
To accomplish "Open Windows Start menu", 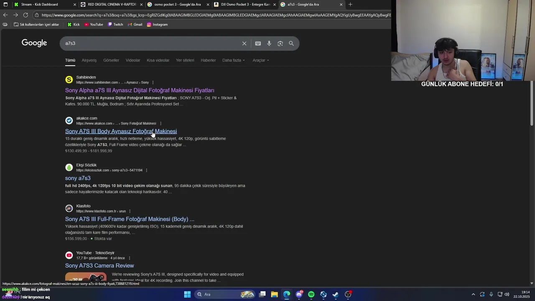I will point(187,294).
